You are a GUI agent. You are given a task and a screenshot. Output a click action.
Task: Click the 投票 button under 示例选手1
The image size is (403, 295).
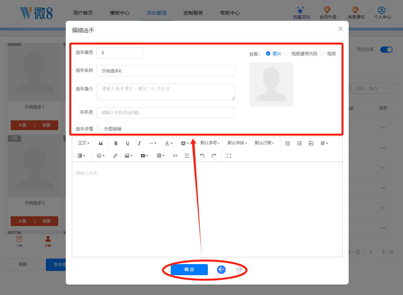[x=47, y=125]
